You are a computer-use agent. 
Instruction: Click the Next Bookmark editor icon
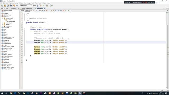(54, 11)
